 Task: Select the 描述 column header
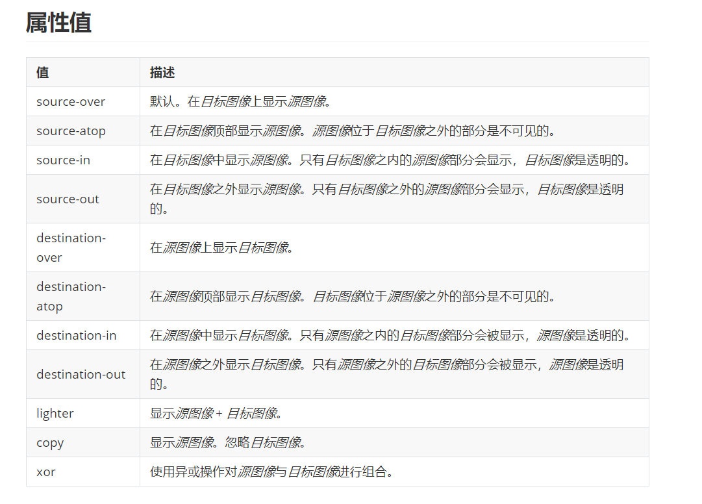(160, 72)
